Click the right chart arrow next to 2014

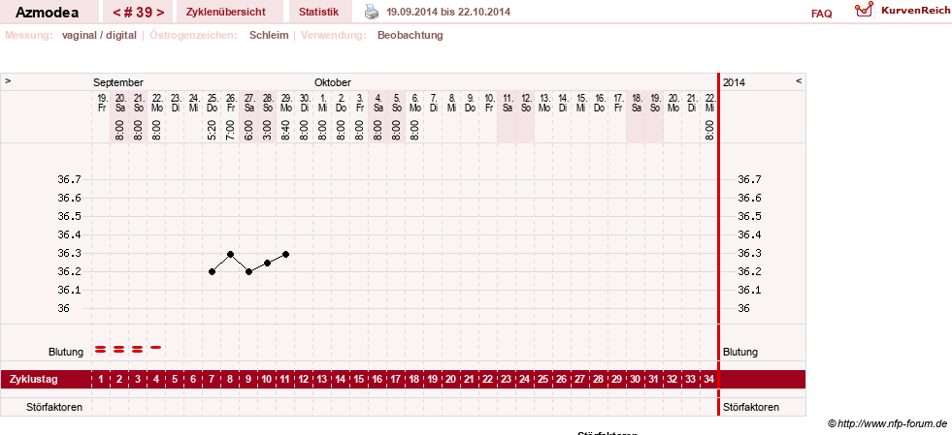(799, 80)
